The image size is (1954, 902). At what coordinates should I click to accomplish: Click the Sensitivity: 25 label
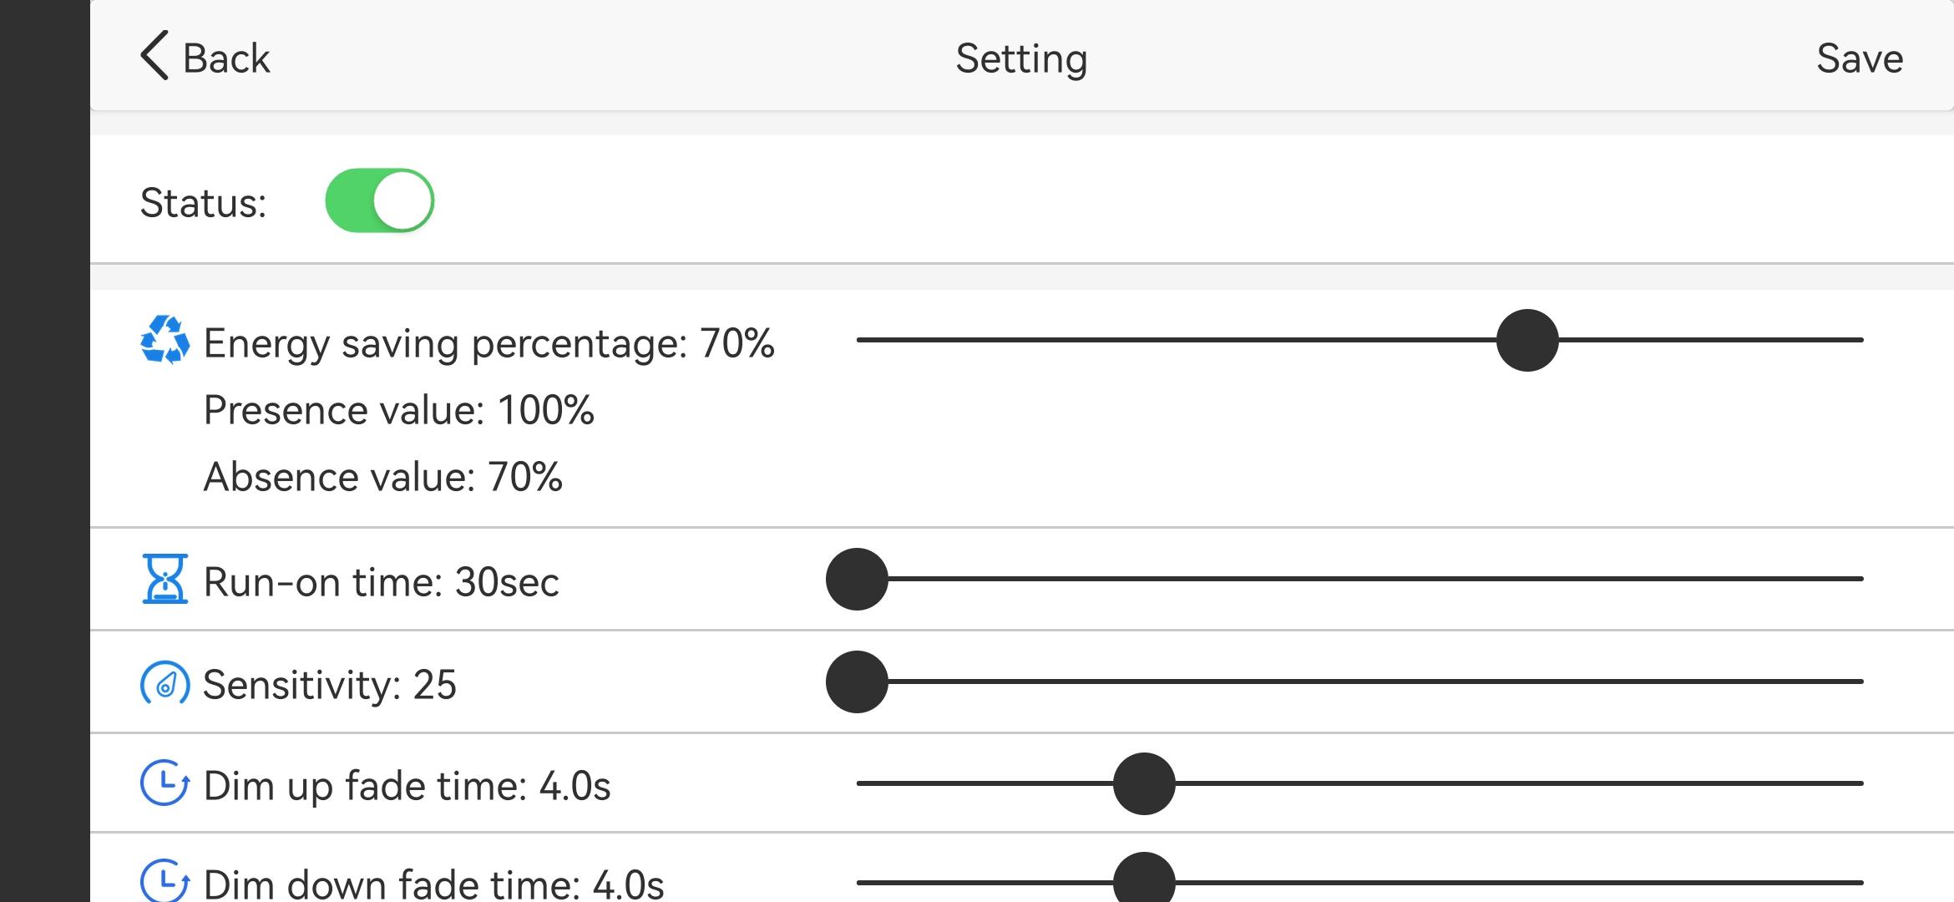coord(330,685)
